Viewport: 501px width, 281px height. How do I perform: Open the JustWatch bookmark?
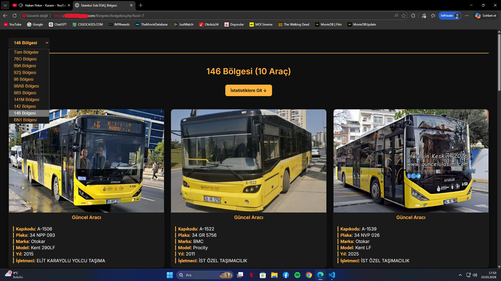coord(183,24)
